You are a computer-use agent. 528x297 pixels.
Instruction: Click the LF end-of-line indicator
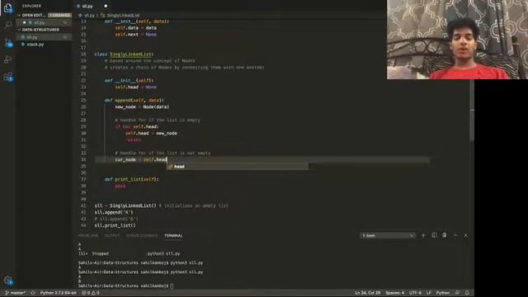[x=429, y=293]
